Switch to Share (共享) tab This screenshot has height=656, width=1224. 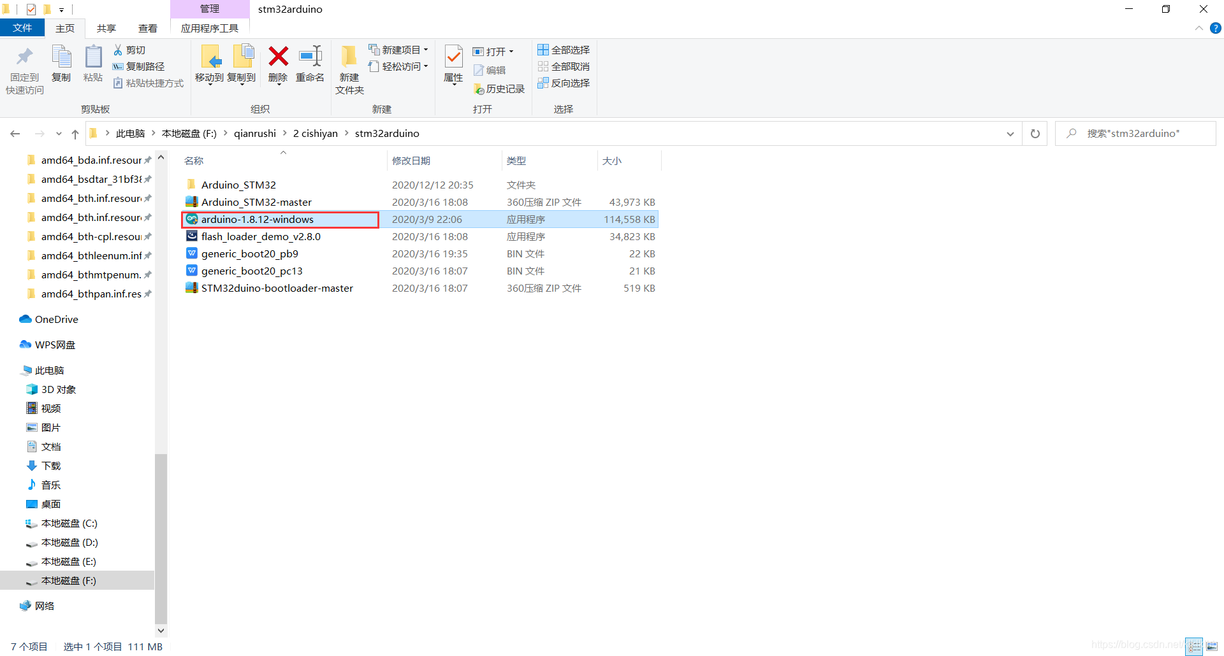point(106,28)
